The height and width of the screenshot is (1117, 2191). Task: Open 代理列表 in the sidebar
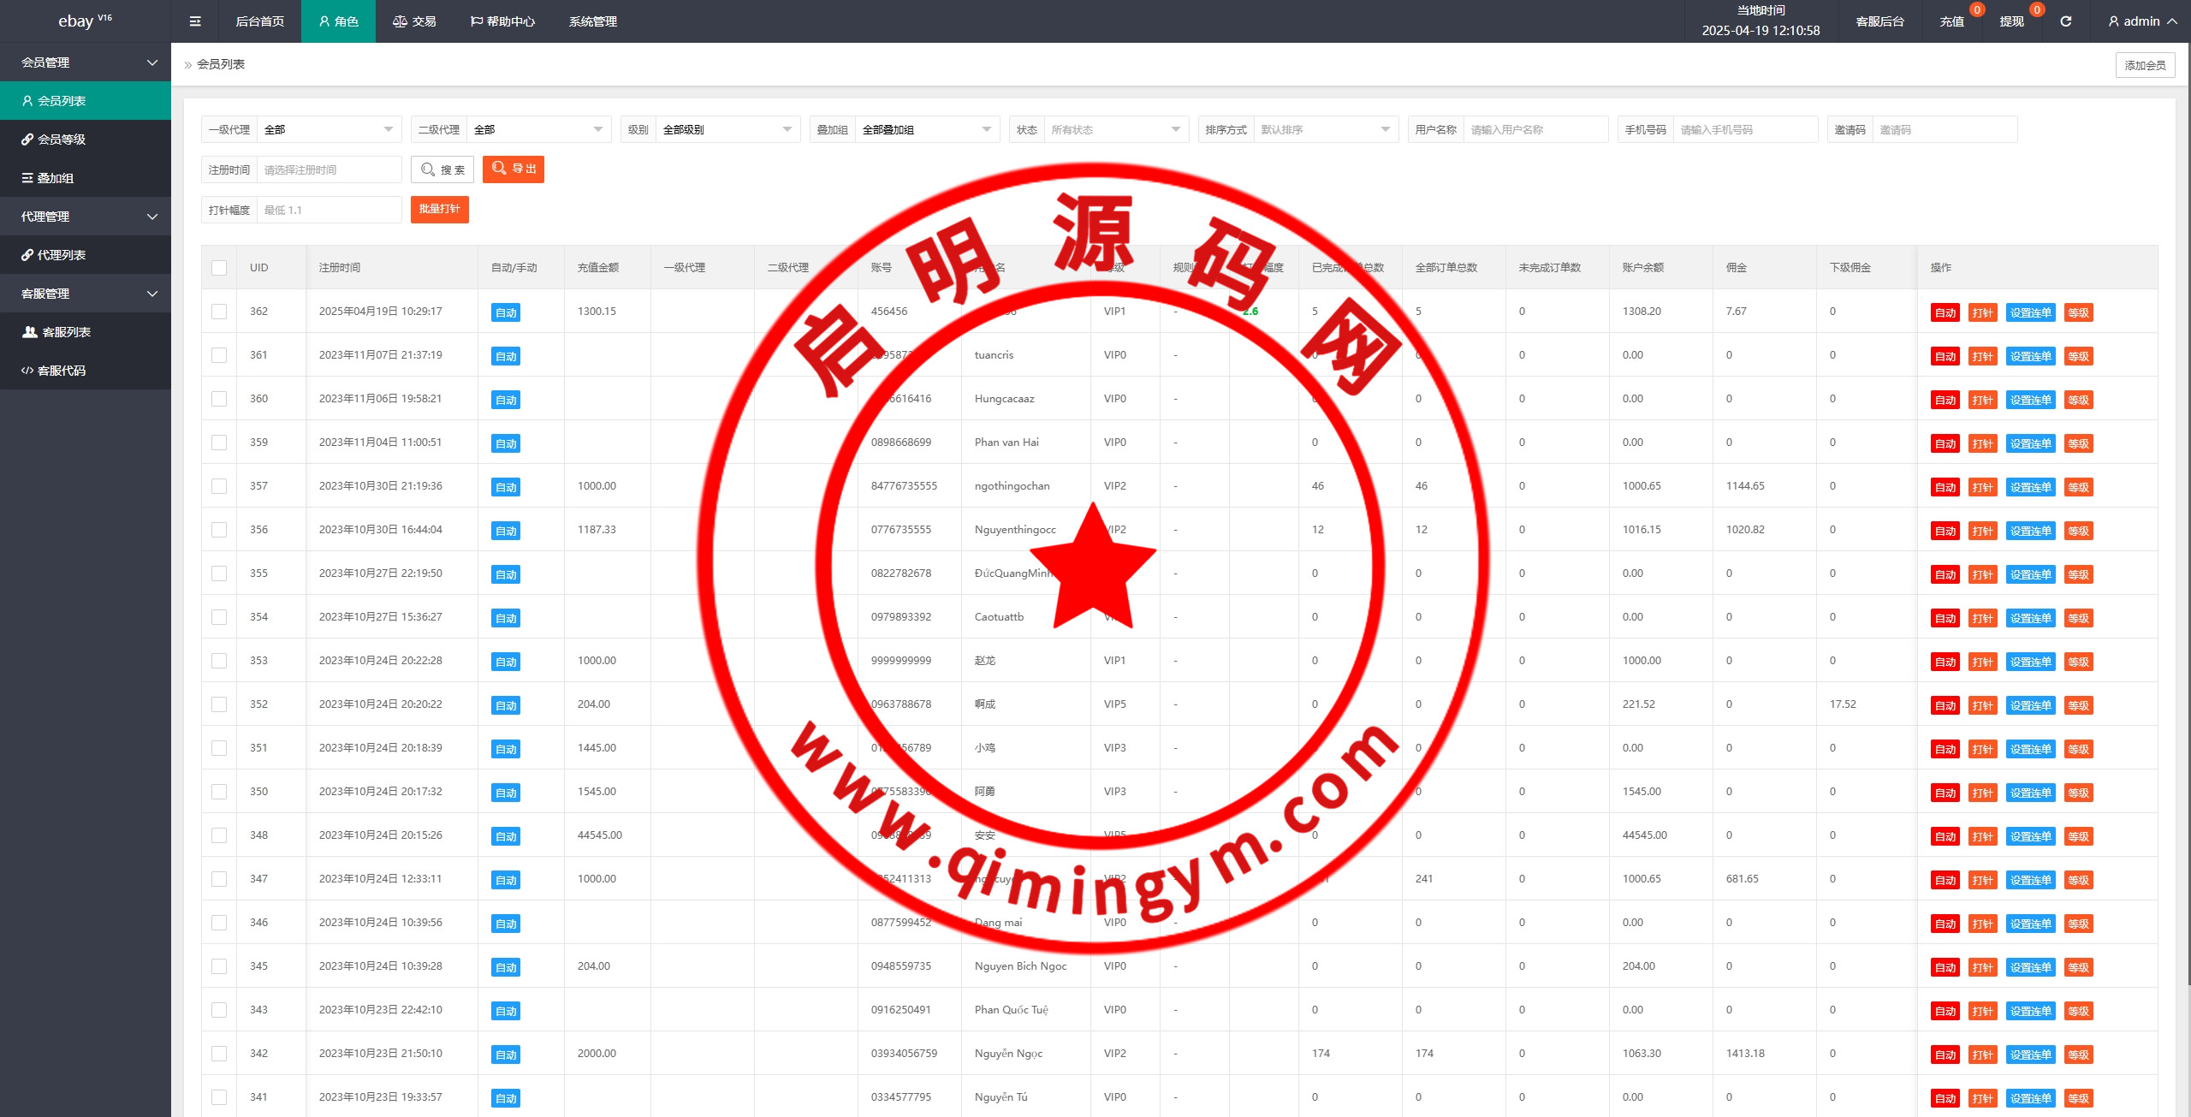(x=62, y=255)
